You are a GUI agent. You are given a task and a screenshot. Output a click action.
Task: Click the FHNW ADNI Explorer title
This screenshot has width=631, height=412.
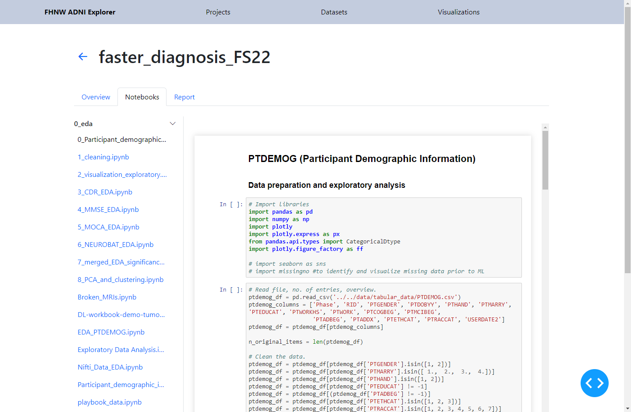(x=80, y=12)
